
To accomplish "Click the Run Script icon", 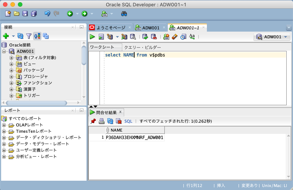I will point(101,36).
